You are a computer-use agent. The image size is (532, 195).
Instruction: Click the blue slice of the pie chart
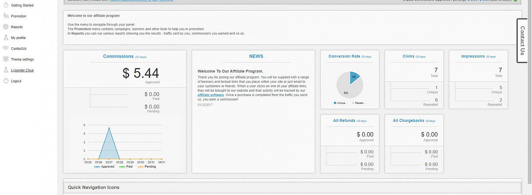pos(354,77)
